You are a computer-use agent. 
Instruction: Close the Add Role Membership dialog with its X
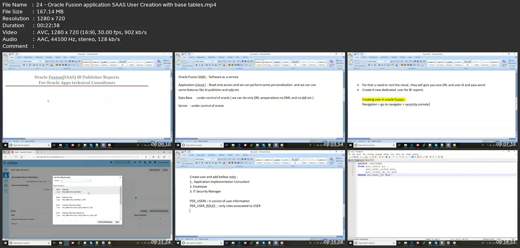click(x=120, y=177)
